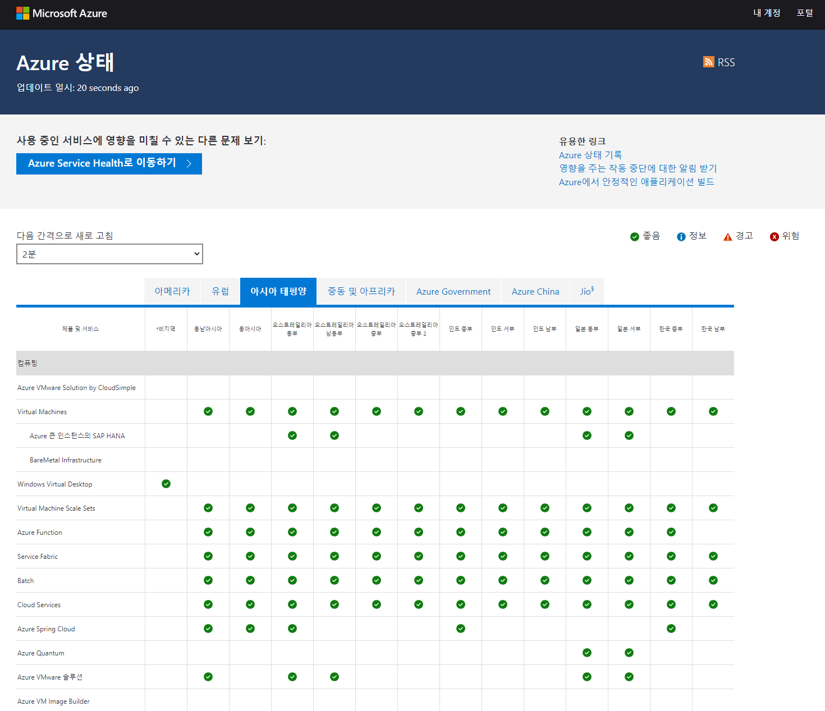
Task: Open the Azure China tab
Action: click(x=535, y=291)
